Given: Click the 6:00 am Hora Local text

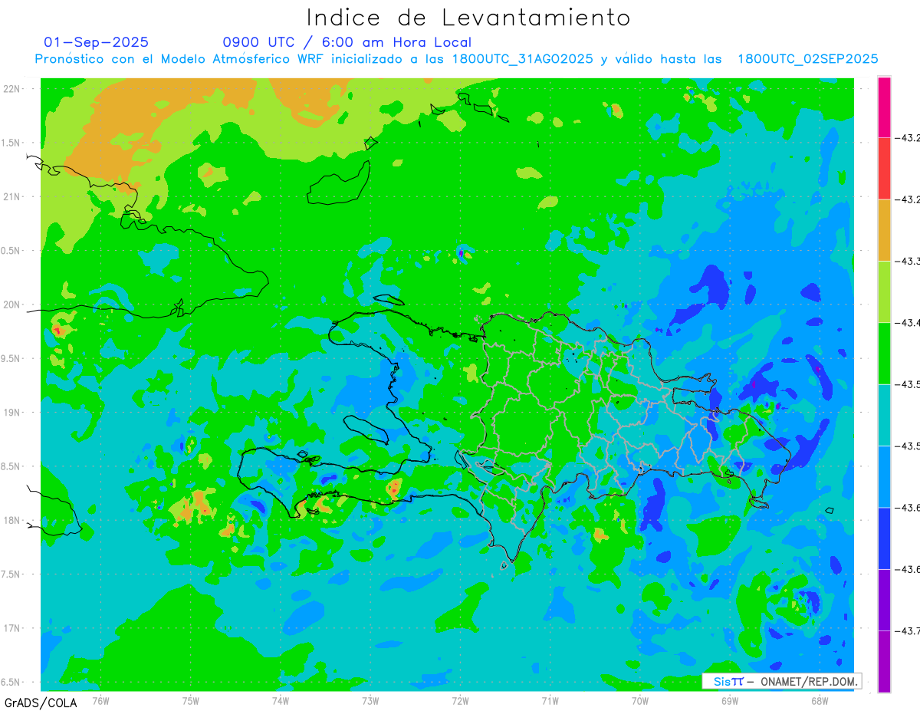Looking at the screenshot, I should pyautogui.click(x=397, y=42).
